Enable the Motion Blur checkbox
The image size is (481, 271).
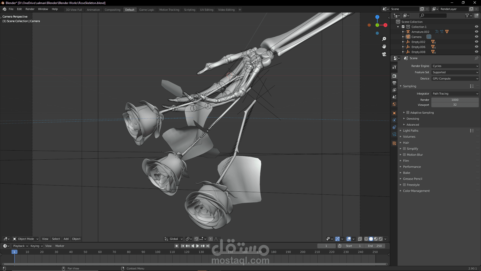(404, 155)
